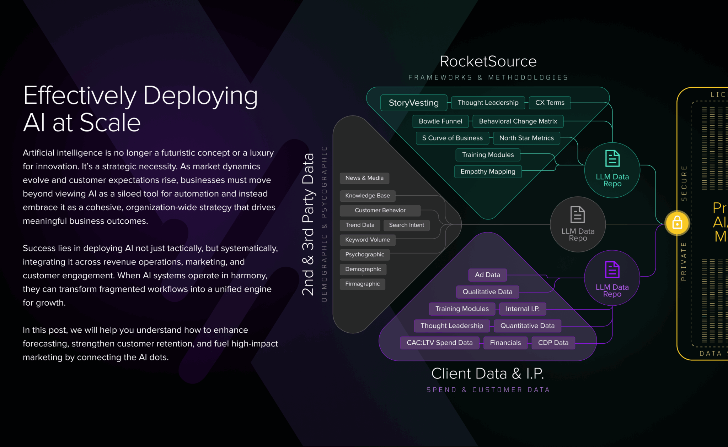Collapse the News & Media item
Viewport: 728px width, 447px height.
pyautogui.click(x=364, y=178)
